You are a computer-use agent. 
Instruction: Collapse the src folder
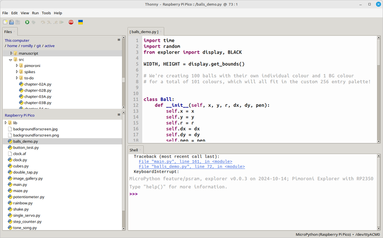click(10, 59)
